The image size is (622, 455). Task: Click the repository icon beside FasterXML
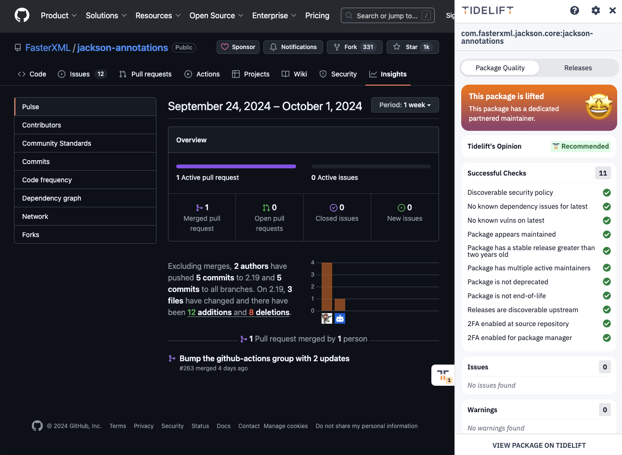pyautogui.click(x=18, y=48)
